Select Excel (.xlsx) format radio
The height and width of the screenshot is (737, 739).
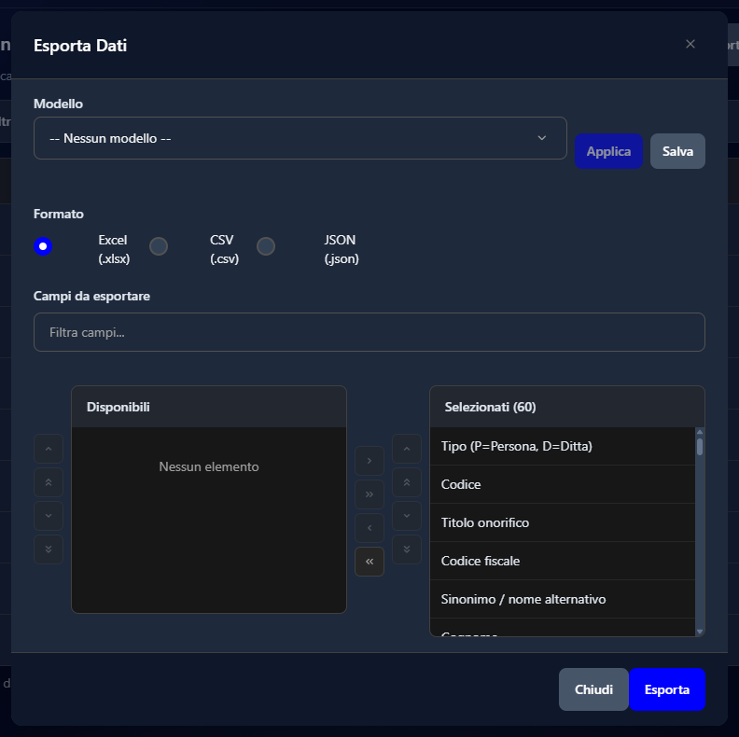click(43, 246)
